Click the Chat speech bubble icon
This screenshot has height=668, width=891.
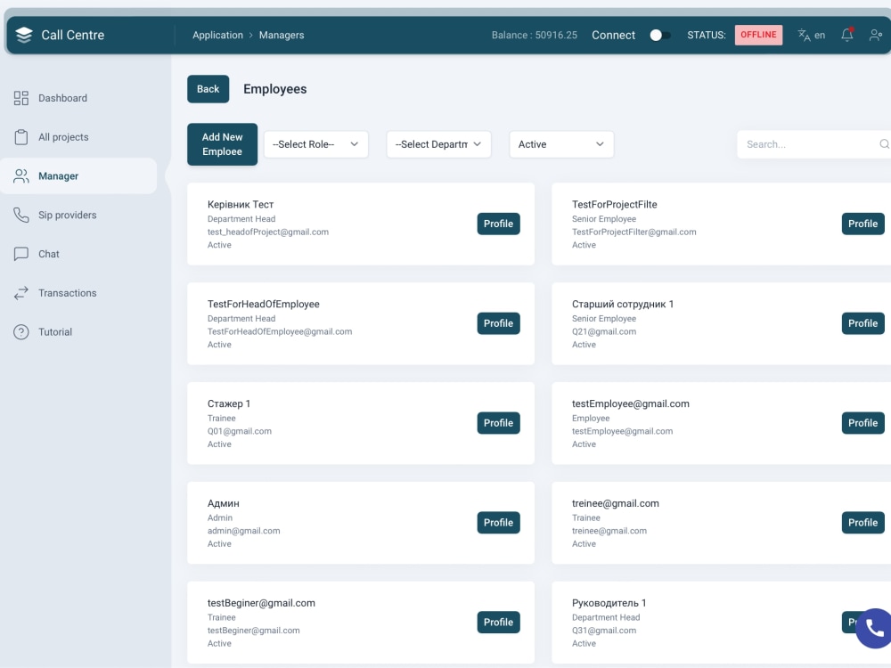pos(21,254)
